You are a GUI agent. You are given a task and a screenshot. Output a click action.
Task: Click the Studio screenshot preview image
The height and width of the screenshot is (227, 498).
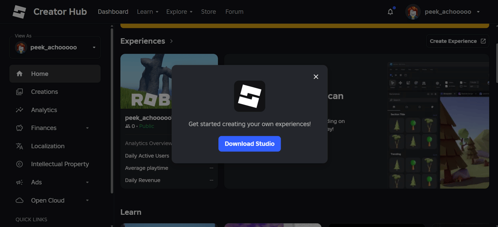point(437,124)
